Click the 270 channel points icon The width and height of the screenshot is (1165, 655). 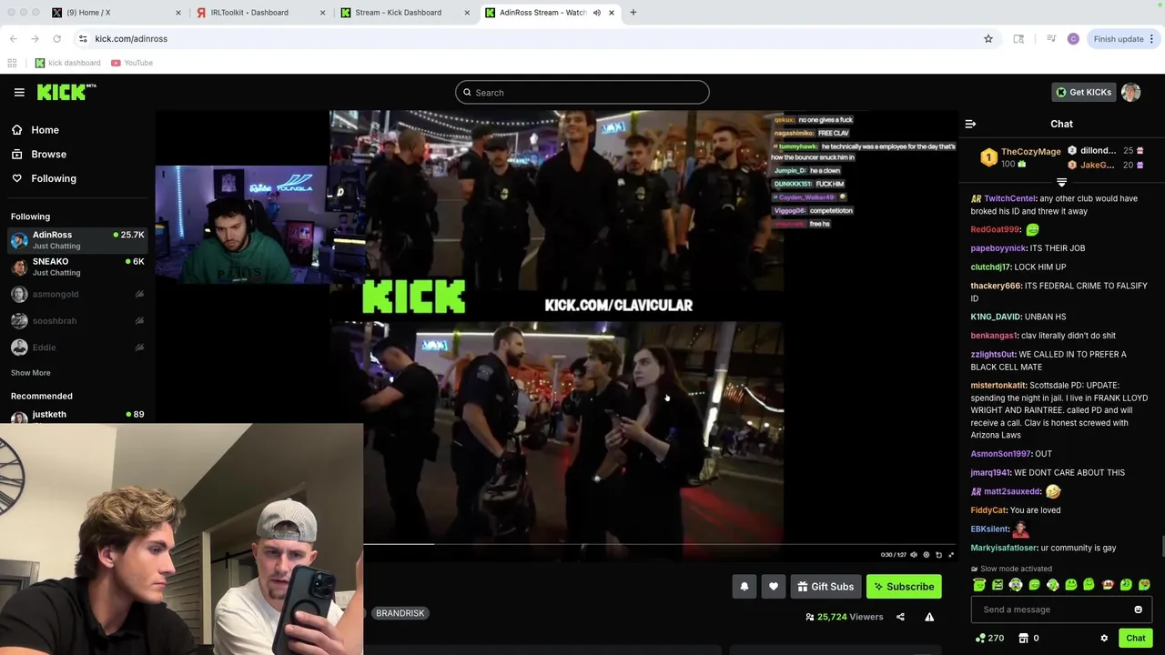click(980, 638)
